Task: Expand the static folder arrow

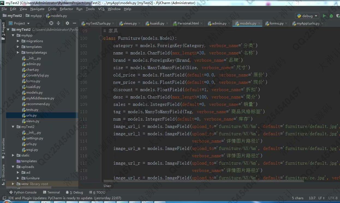Action: pyautogui.click(x=13, y=155)
